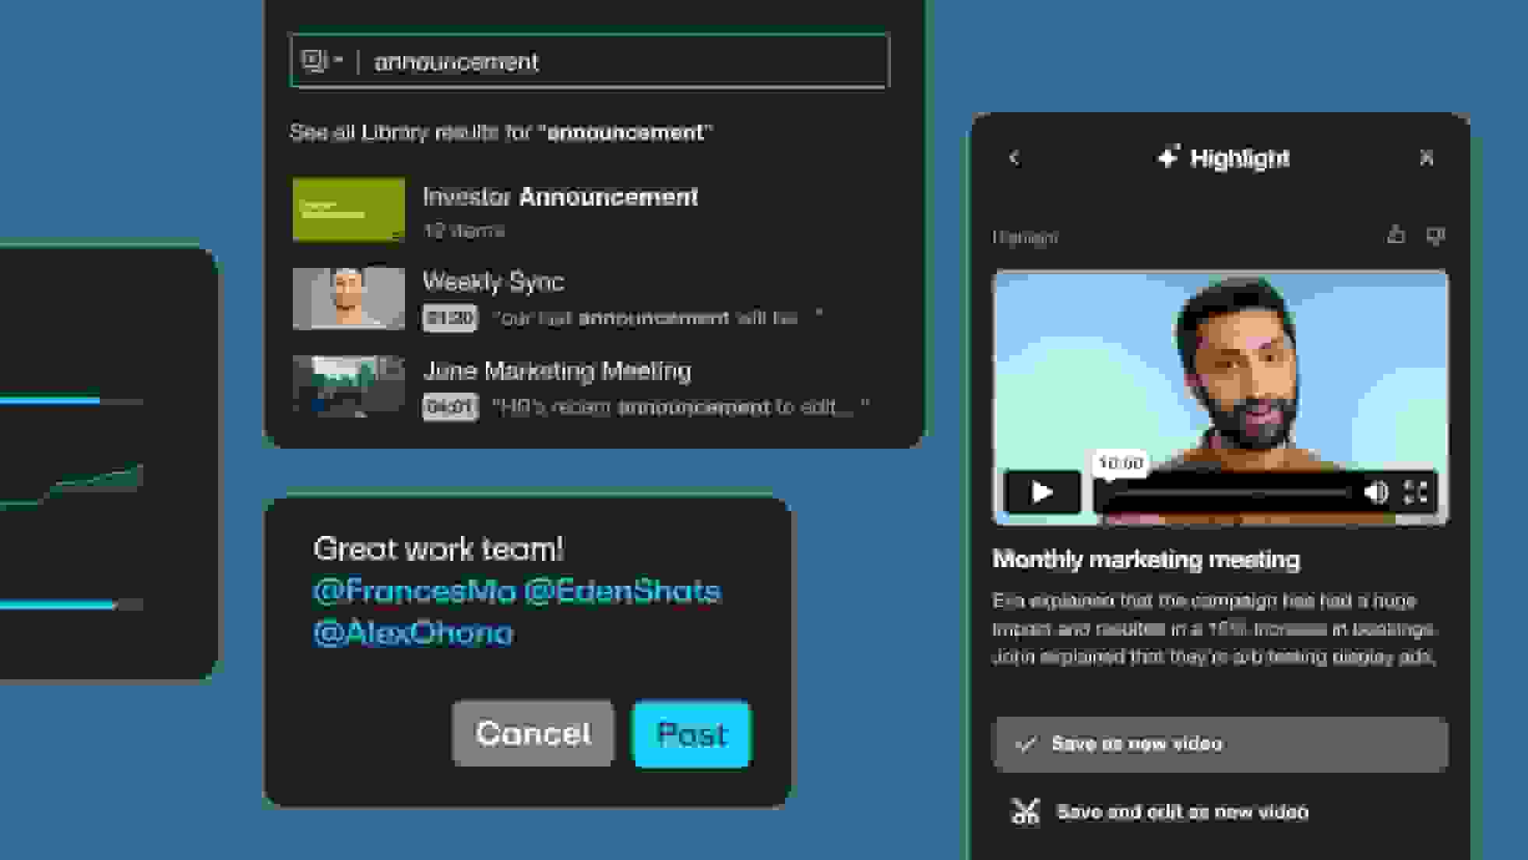Open the Weekly Sync result
The height and width of the screenshot is (860, 1528).
pyautogui.click(x=493, y=282)
